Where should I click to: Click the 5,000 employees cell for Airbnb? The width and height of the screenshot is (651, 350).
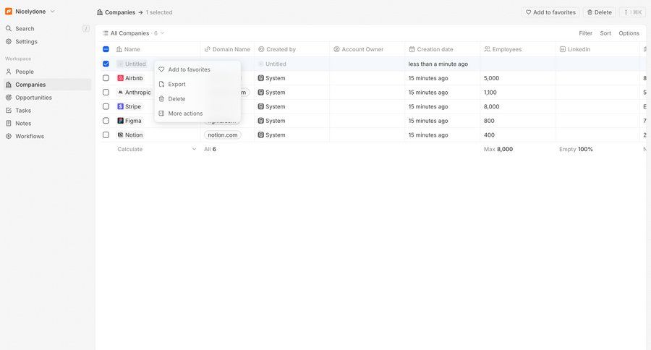pos(518,78)
